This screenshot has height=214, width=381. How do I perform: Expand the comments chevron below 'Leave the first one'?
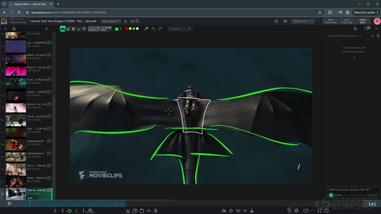[x=354, y=58]
